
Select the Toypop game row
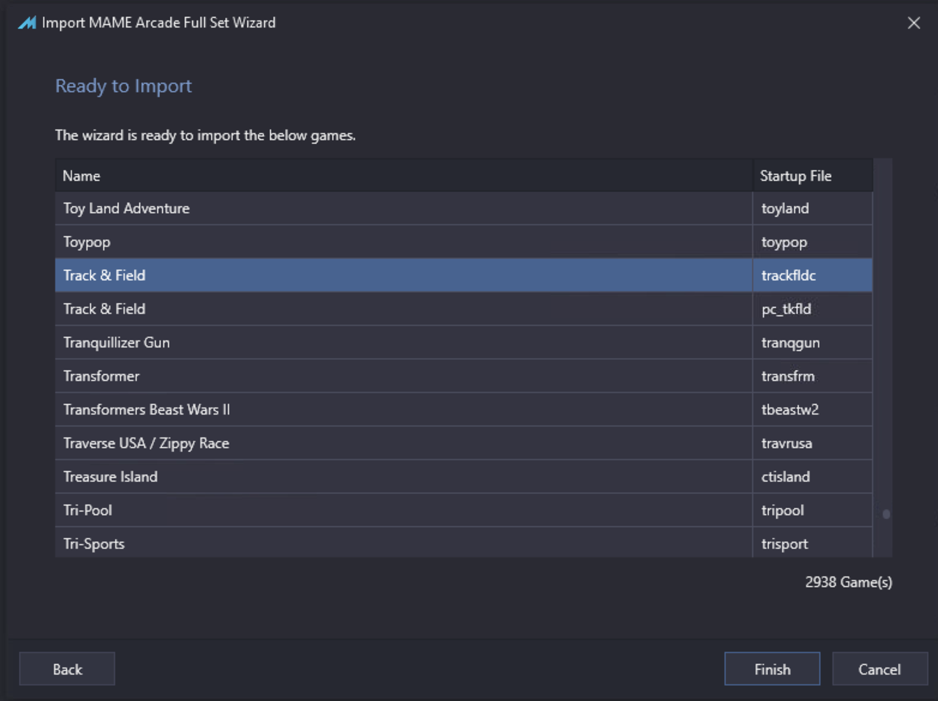pos(464,242)
